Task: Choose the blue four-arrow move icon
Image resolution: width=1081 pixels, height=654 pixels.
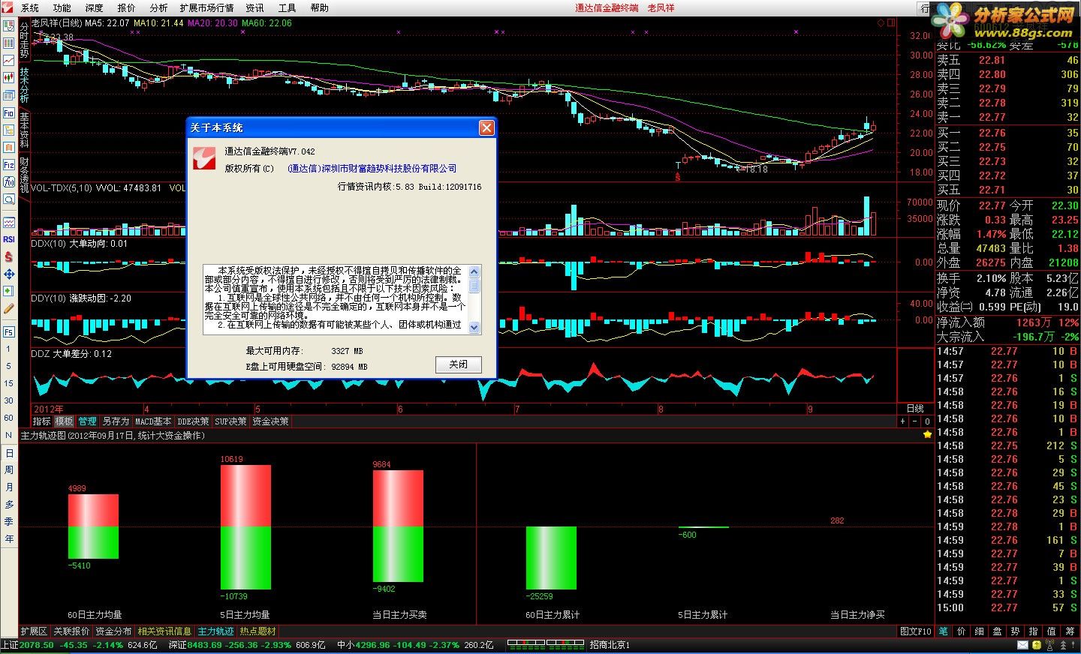Action: (9, 274)
